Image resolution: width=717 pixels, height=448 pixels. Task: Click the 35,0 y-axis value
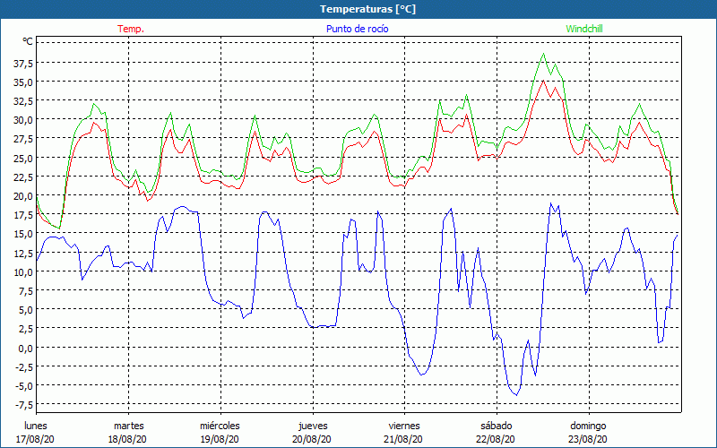point(23,82)
